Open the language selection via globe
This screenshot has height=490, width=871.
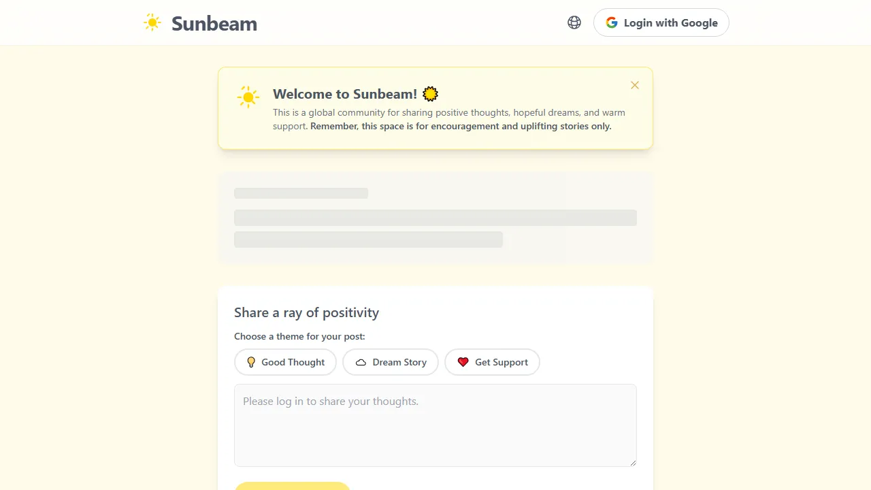[574, 22]
